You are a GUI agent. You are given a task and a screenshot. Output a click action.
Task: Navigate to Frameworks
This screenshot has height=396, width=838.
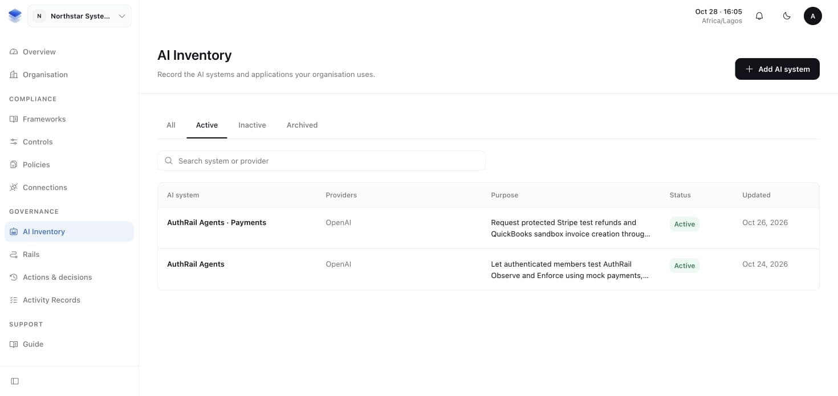(x=69, y=119)
